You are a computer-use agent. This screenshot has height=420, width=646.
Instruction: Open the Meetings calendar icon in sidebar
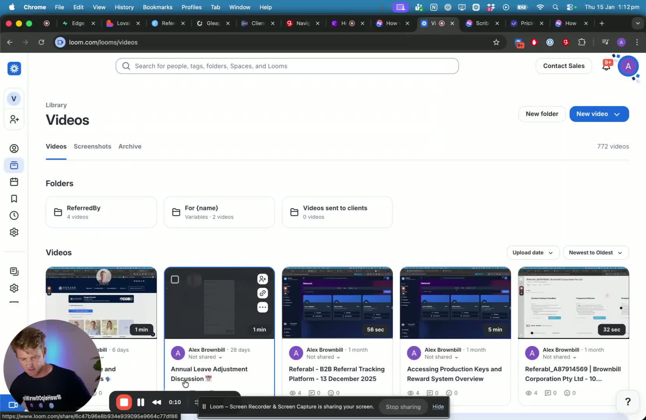(14, 182)
